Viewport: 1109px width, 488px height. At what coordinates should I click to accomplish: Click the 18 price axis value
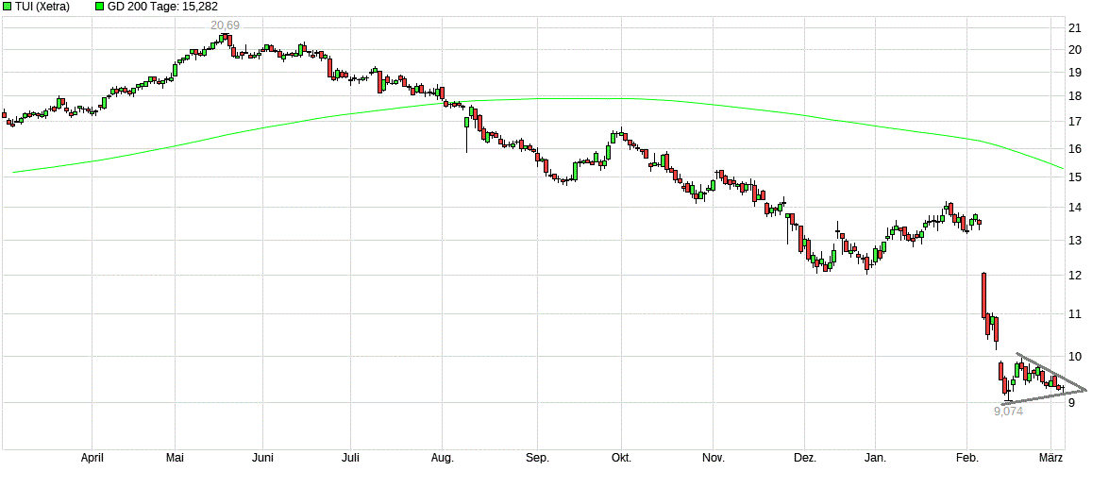point(1074,96)
